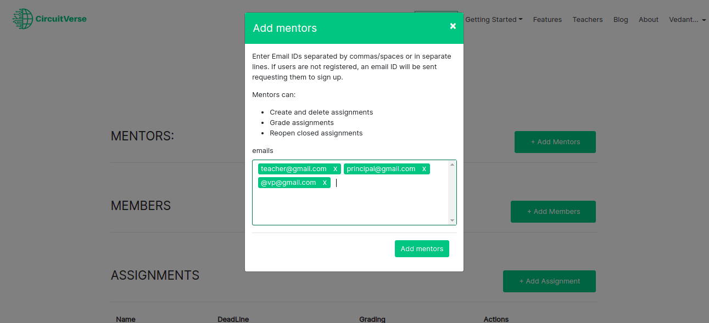The image size is (709, 323).
Task: Remove teacher@gmail.com email tag
Action: [x=335, y=169]
